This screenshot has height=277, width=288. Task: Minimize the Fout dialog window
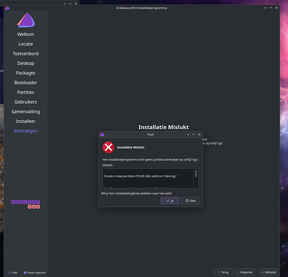pos(188,135)
